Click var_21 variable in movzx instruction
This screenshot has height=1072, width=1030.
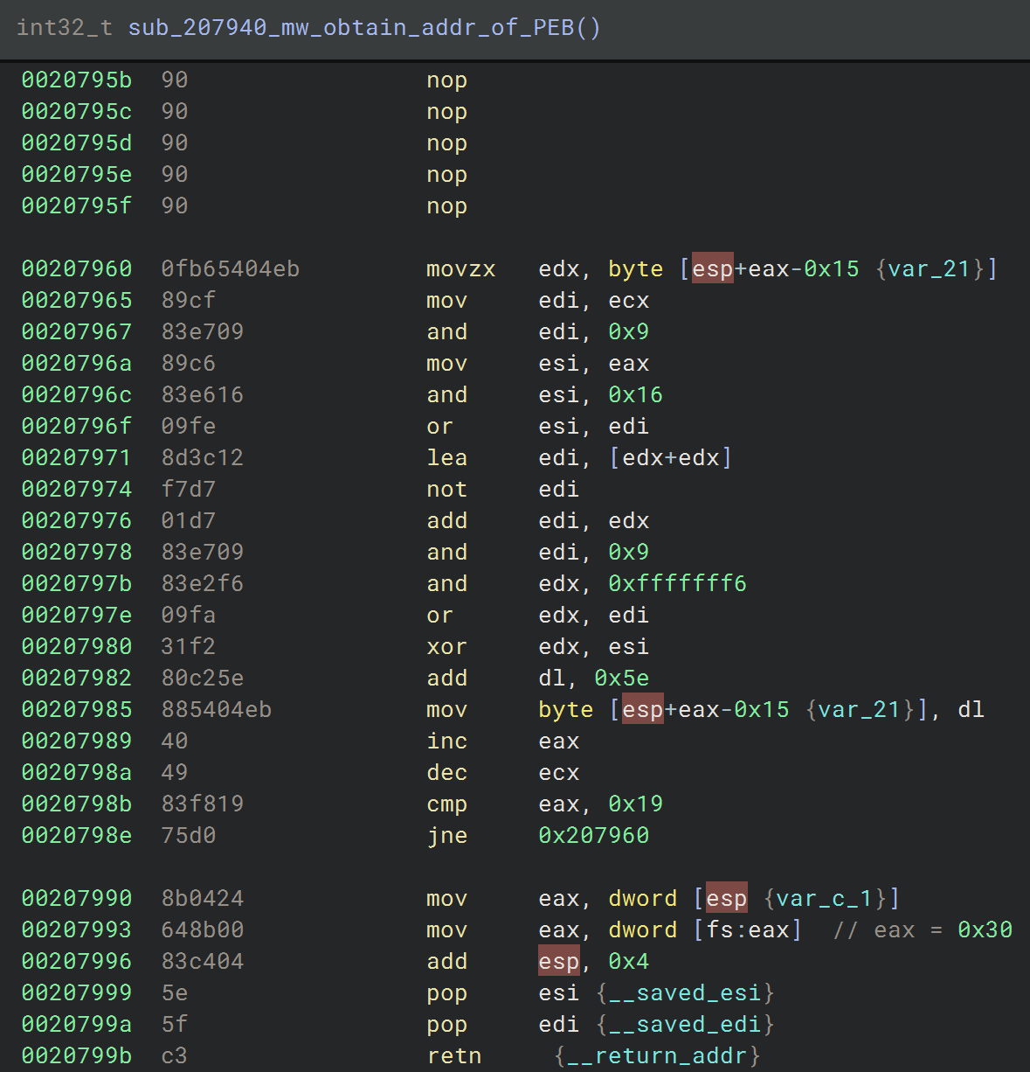[937, 268]
